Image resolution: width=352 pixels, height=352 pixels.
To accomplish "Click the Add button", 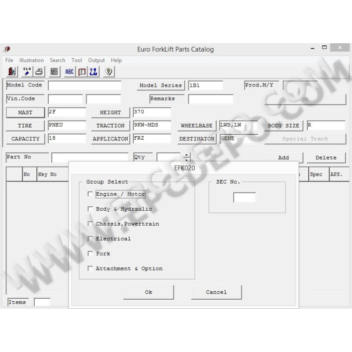I will point(284,158).
